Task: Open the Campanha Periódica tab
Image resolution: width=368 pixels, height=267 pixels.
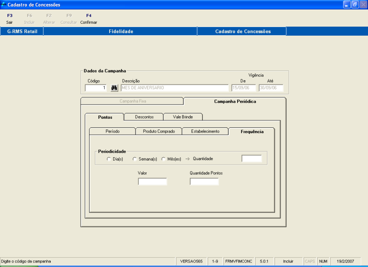Action: pos(235,101)
